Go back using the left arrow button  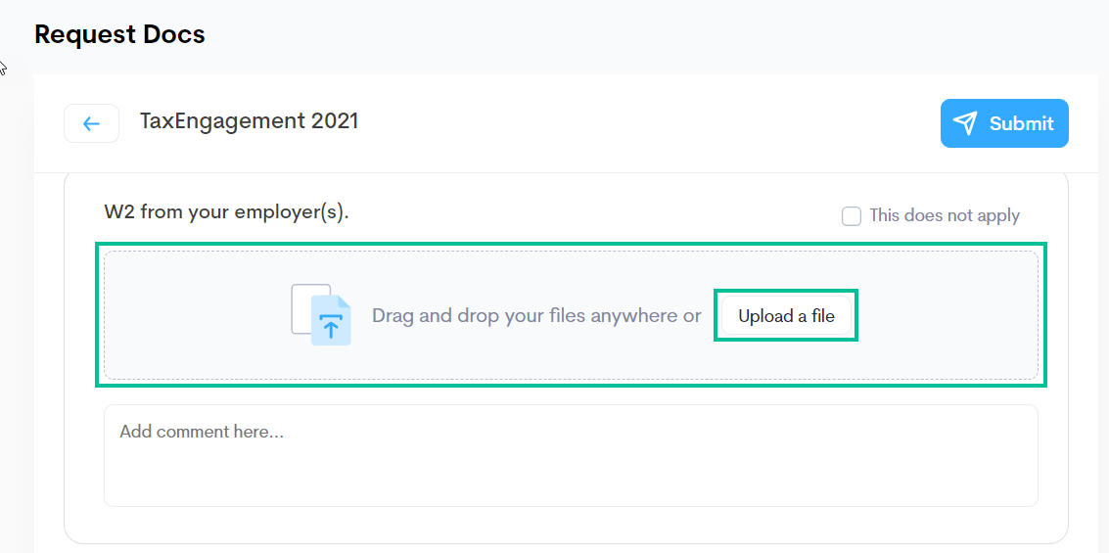click(x=91, y=123)
